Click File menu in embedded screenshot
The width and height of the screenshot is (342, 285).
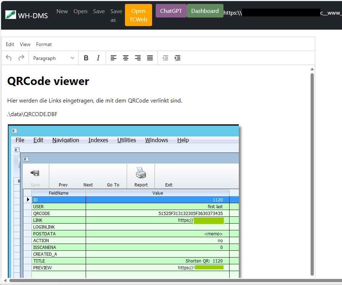20,140
